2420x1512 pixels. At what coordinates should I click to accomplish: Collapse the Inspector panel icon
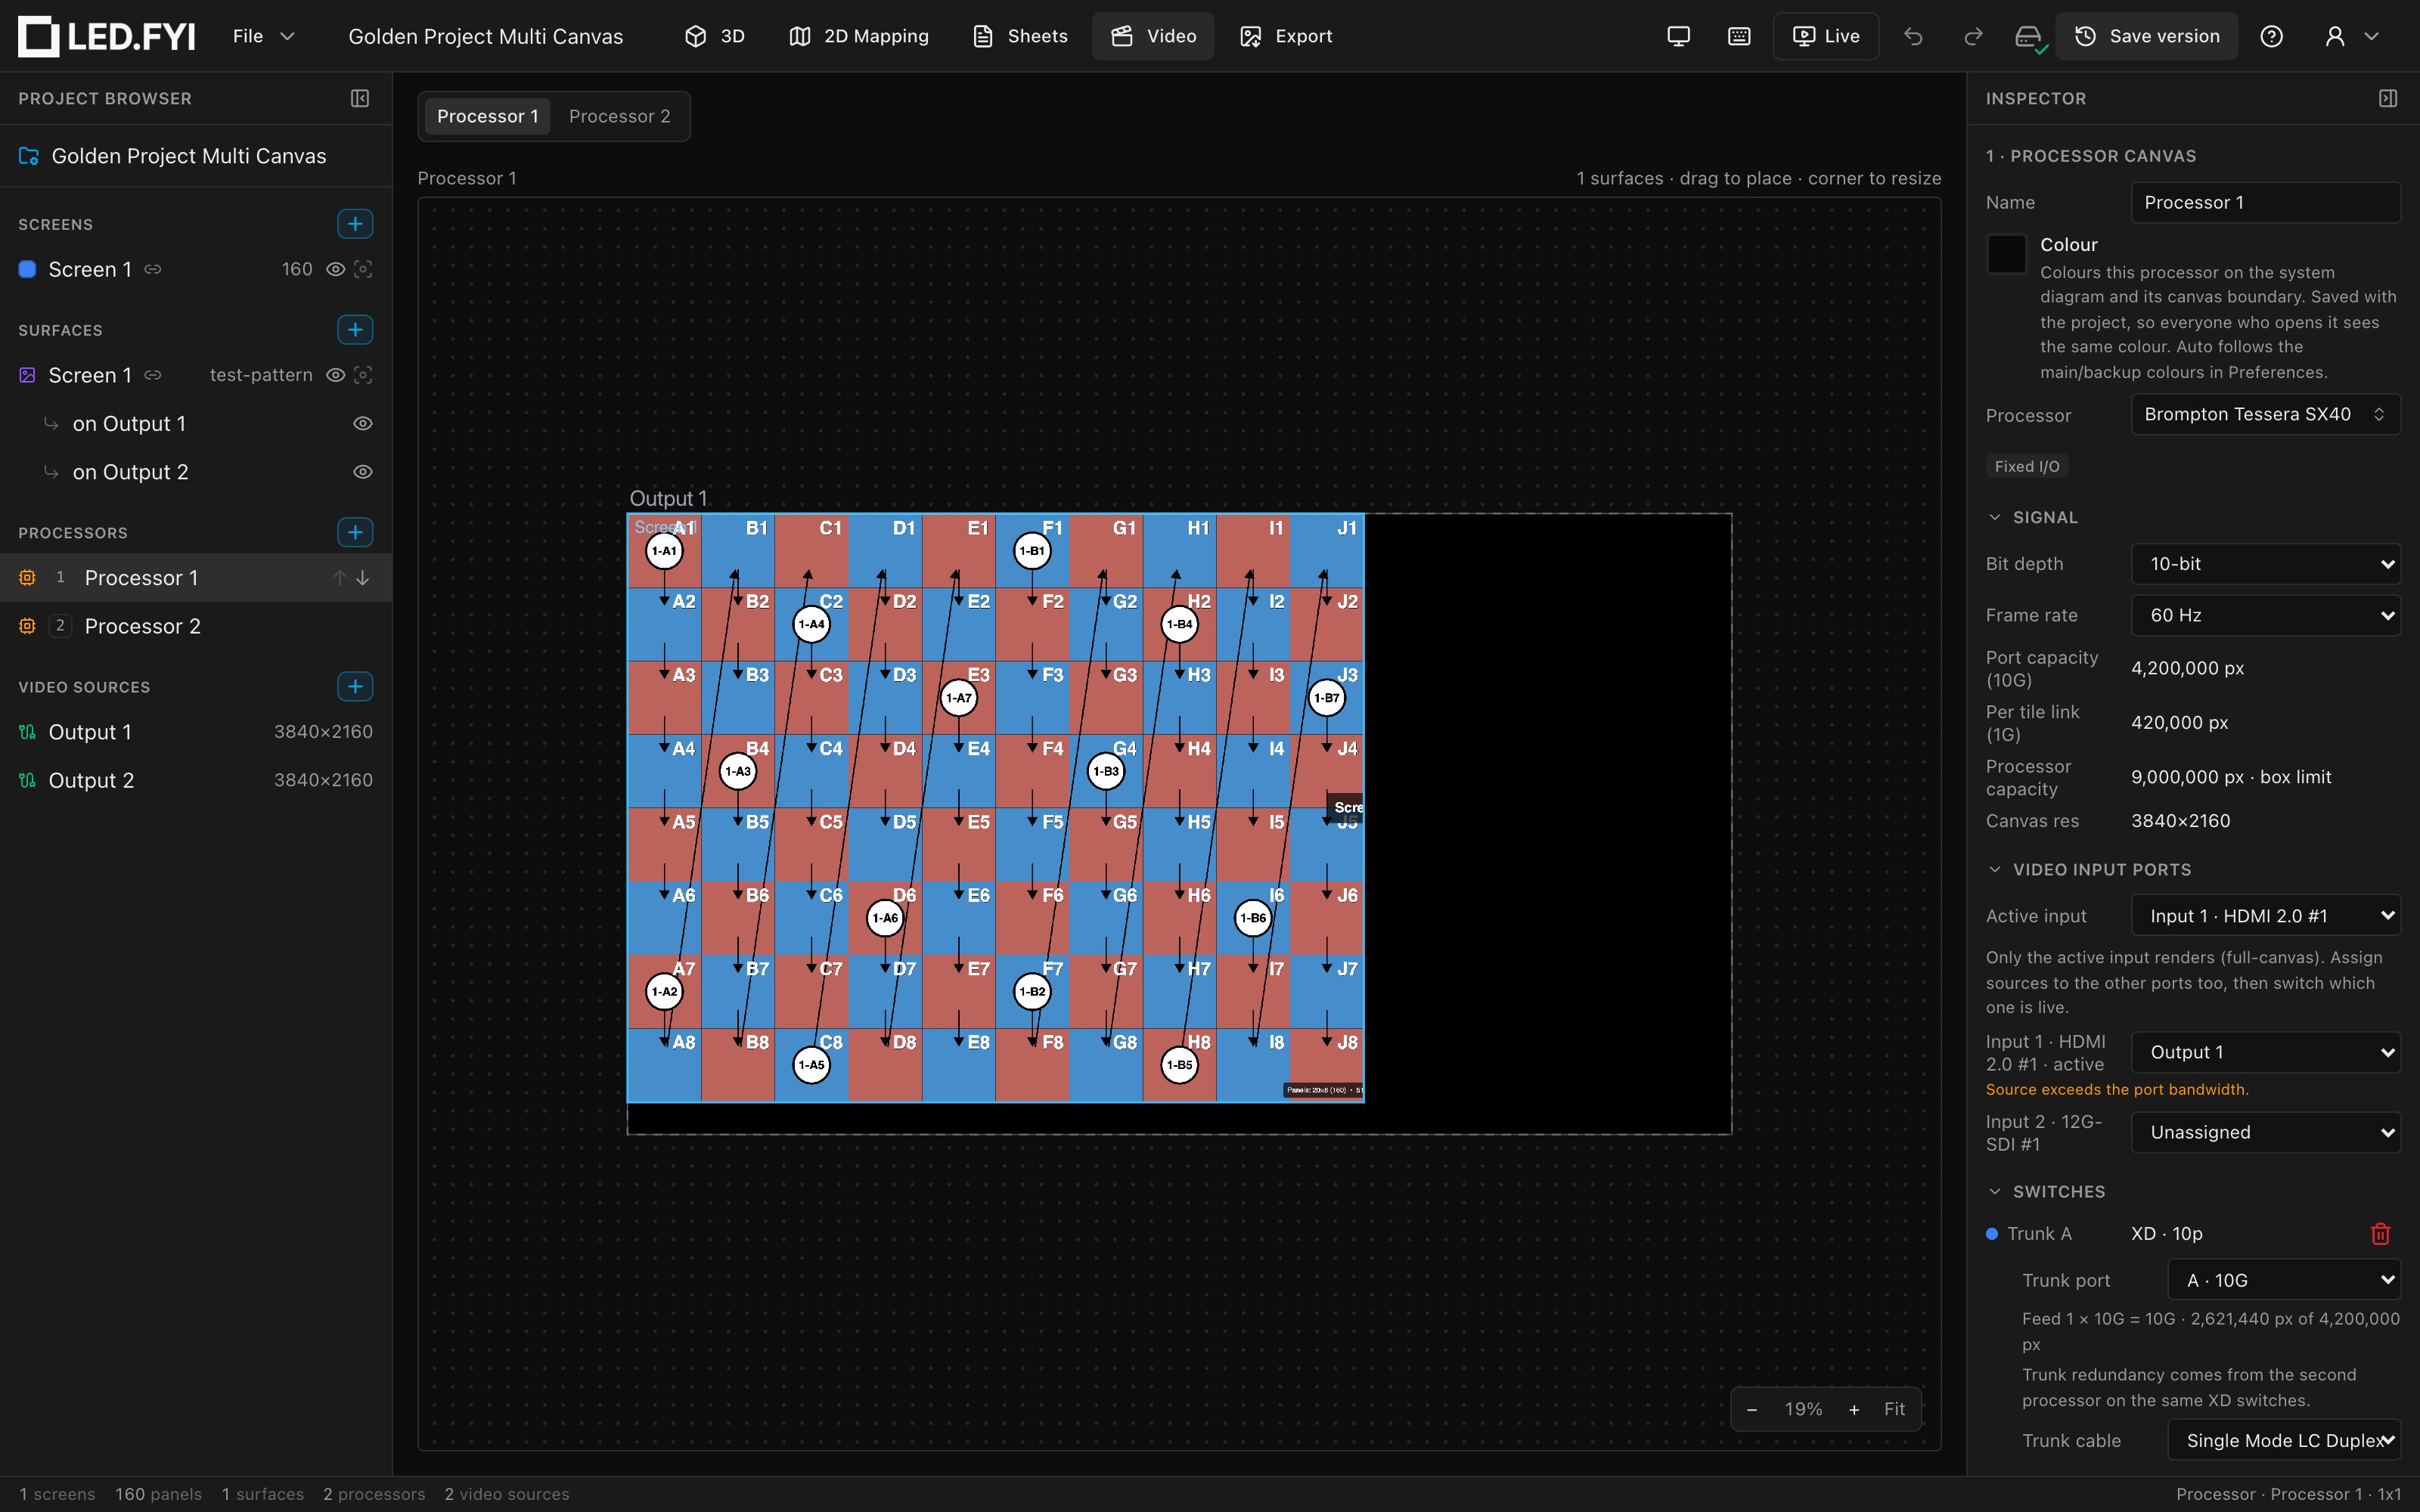click(x=2388, y=98)
